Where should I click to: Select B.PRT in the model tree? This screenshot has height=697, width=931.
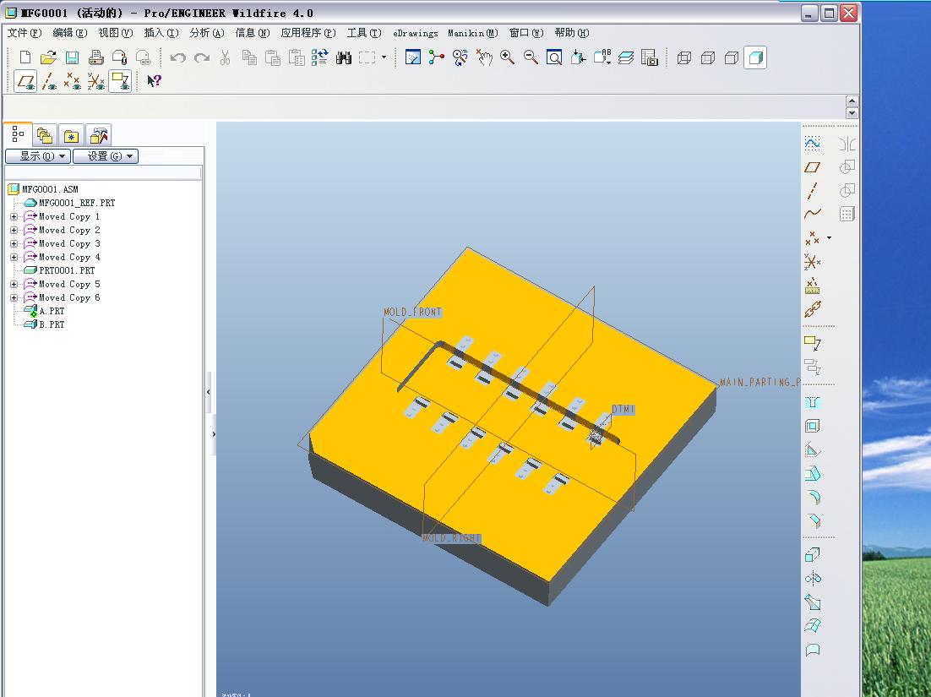pos(52,325)
